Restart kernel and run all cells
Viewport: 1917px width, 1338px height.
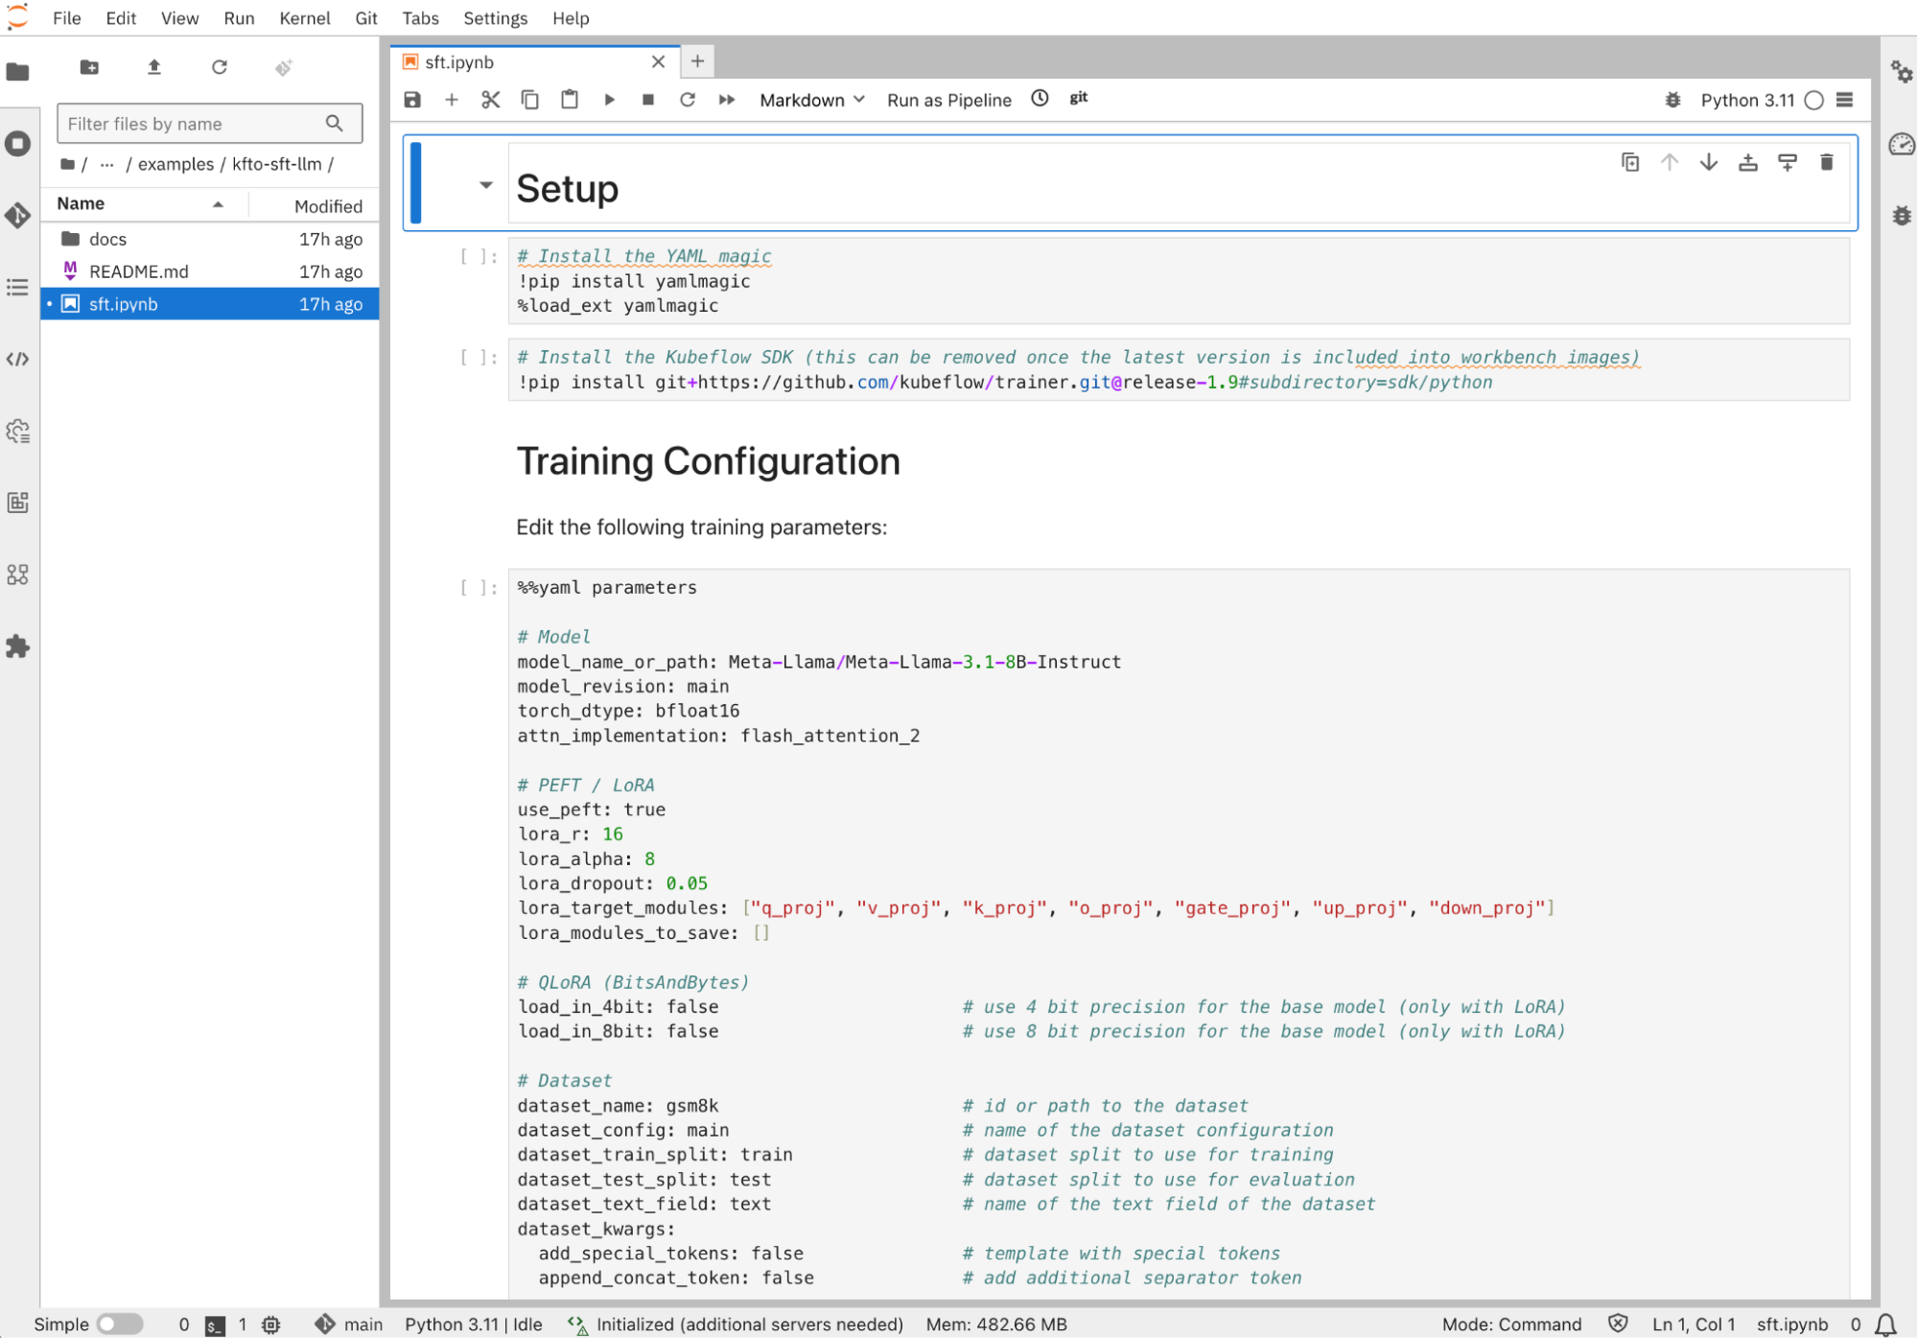[727, 100]
